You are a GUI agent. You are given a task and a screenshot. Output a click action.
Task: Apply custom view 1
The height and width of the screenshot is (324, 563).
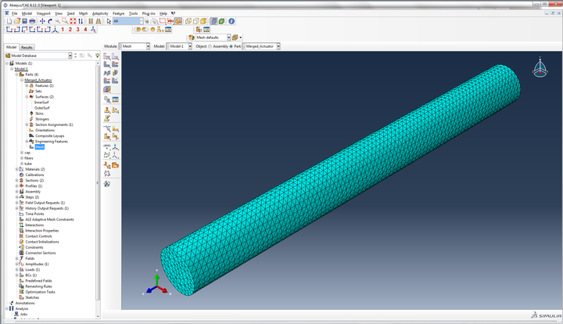click(x=63, y=30)
